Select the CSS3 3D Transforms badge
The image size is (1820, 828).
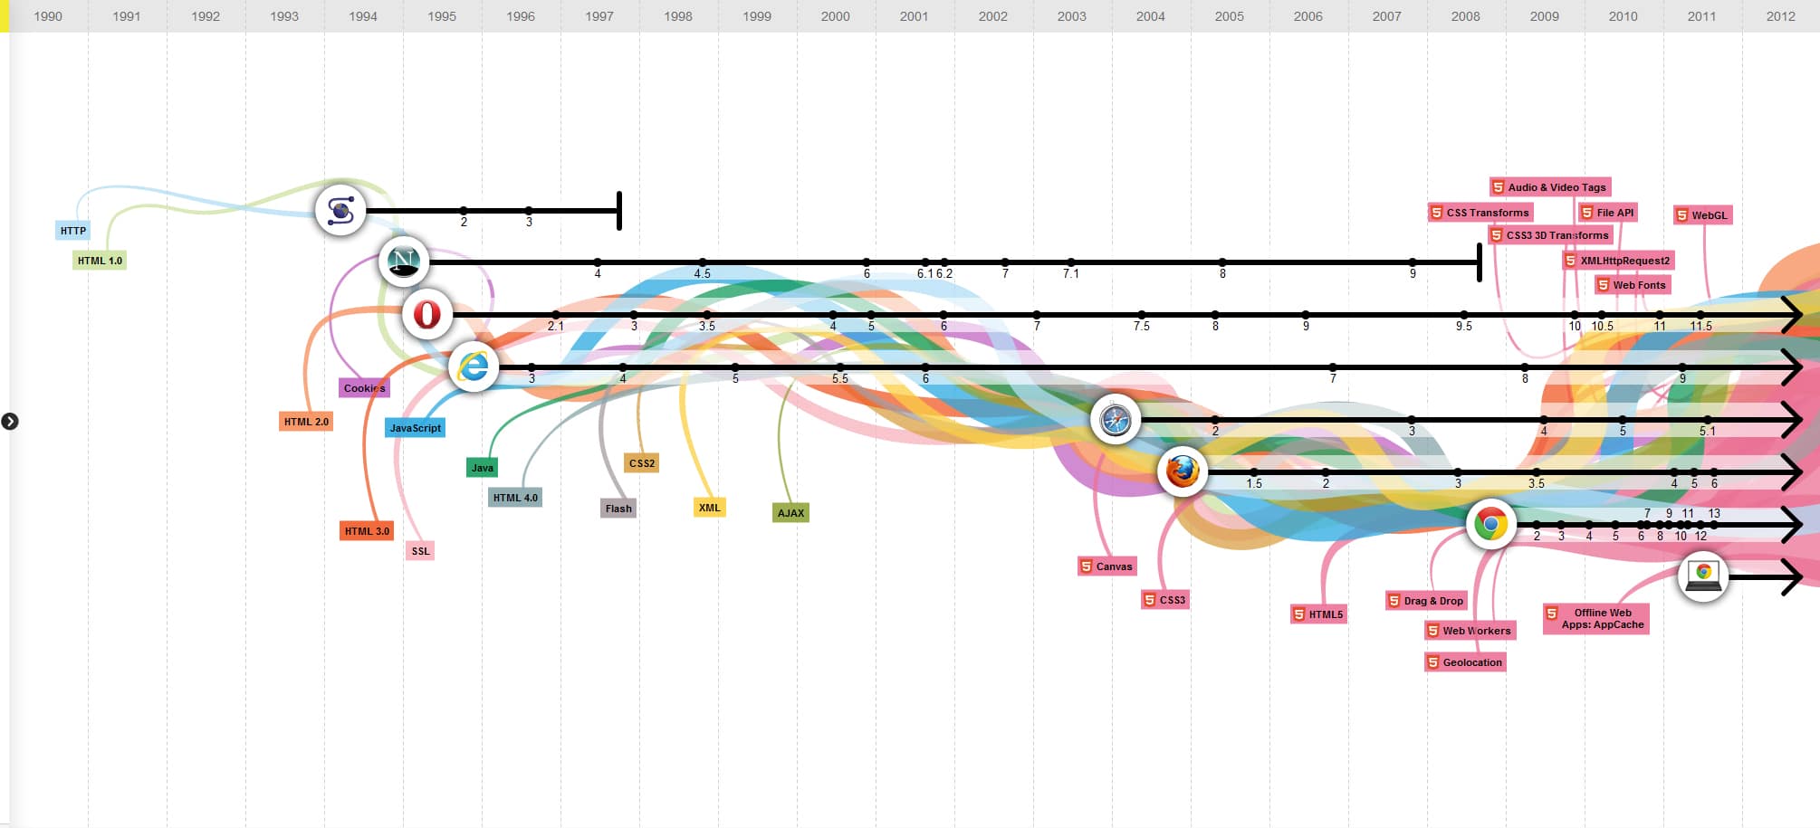click(1549, 234)
